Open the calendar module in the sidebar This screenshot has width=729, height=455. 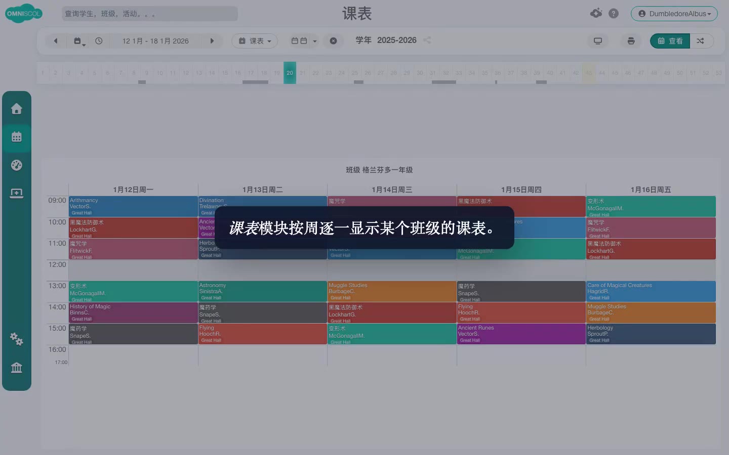[x=17, y=136]
